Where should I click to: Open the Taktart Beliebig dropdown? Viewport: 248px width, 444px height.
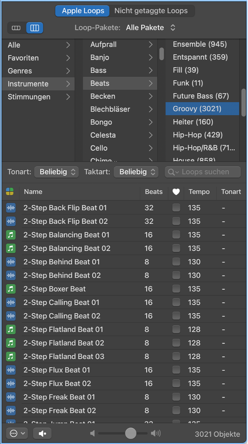136,172
